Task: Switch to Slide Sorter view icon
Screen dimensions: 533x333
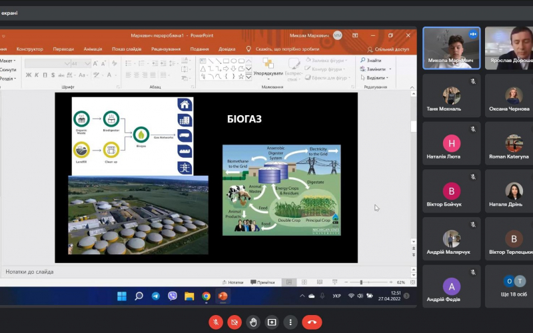Action: coord(304,282)
